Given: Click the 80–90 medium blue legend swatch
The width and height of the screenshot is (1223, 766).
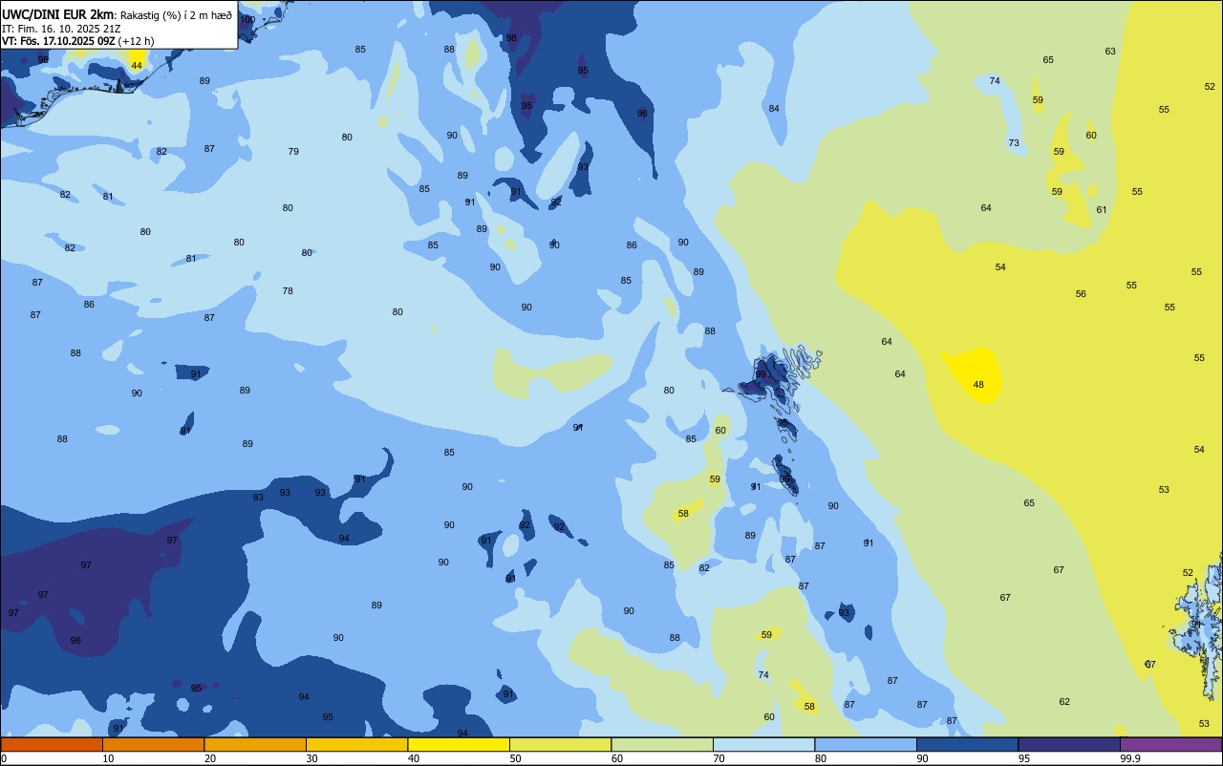Looking at the screenshot, I should [866, 744].
